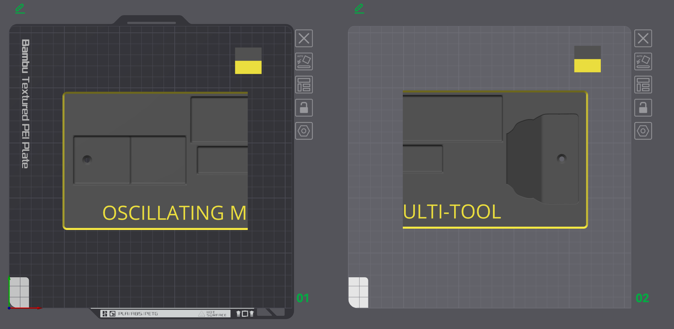Toggle the lock on plate 01
674x329 pixels.
coord(304,108)
